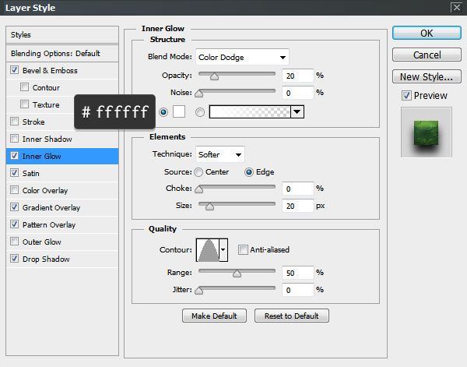The image size is (467, 367).
Task: Open the Outer Glow settings
Action: [x=42, y=242]
